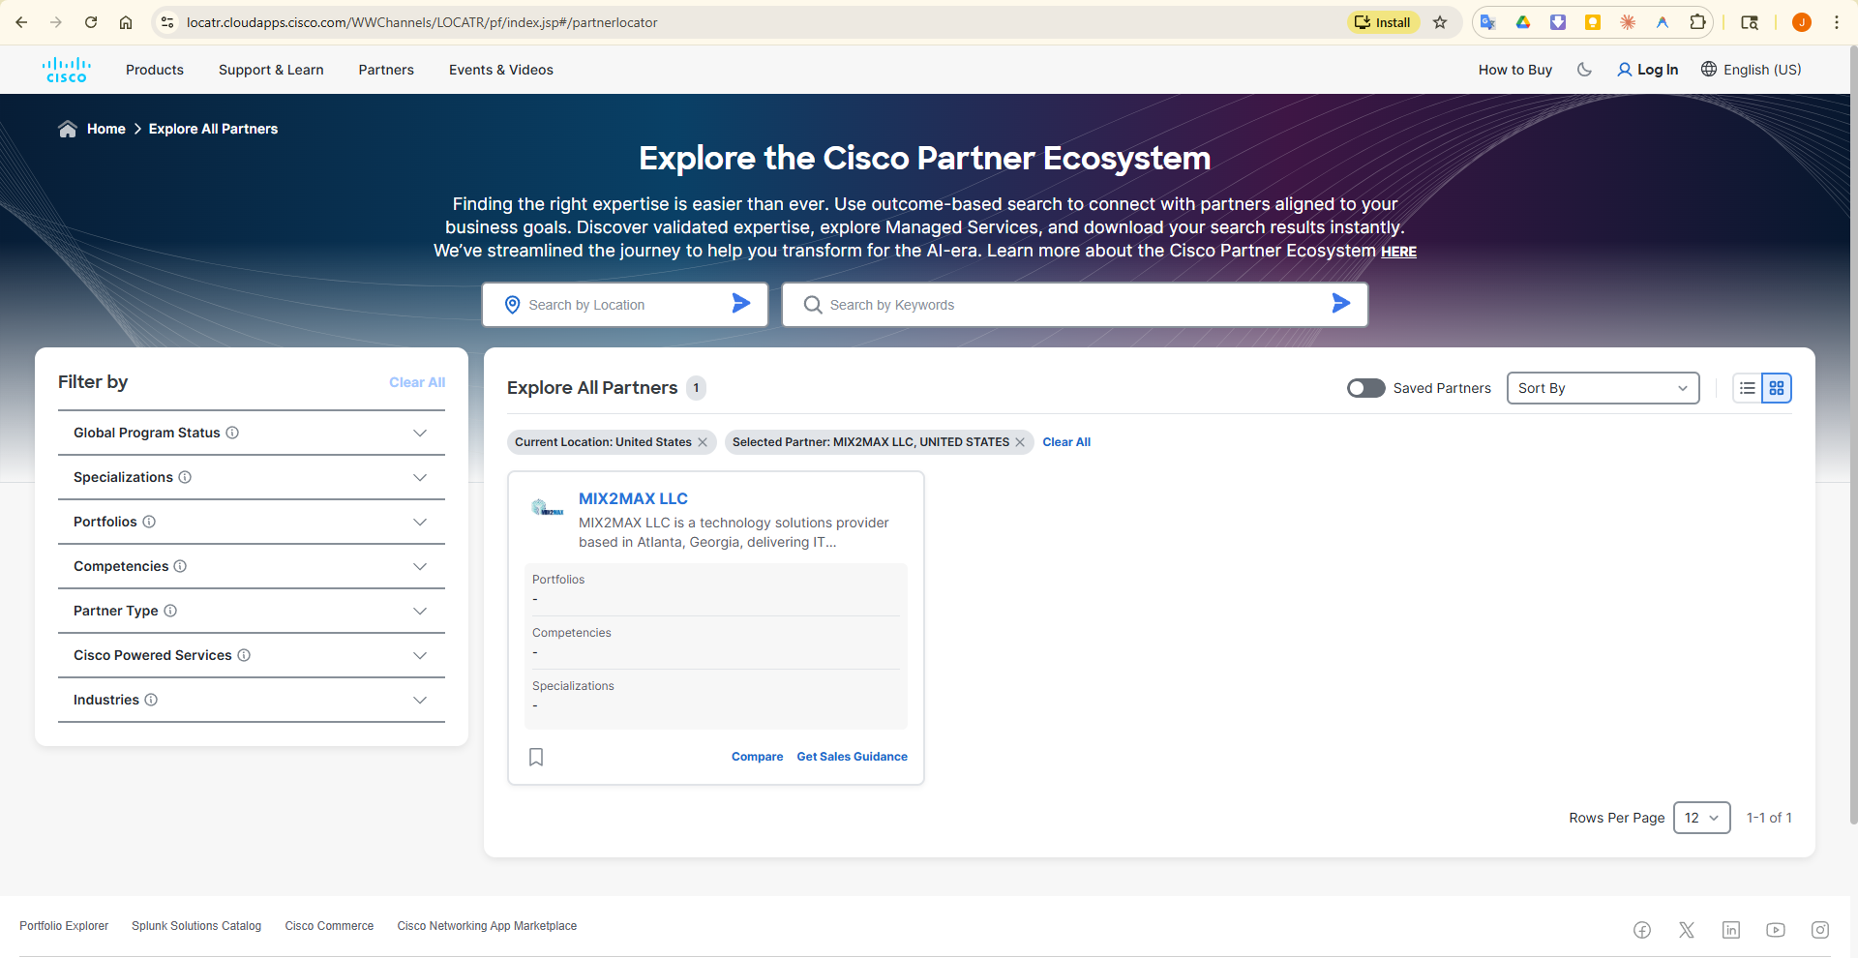Screen dimensions: 1858x958
Task: Open the Partners navigation menu
Action: tap(386, 69)
